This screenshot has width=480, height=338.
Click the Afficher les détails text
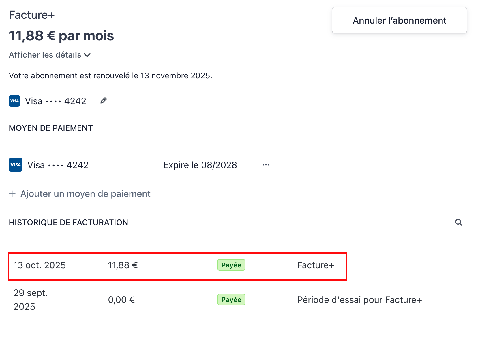(45, 55)
